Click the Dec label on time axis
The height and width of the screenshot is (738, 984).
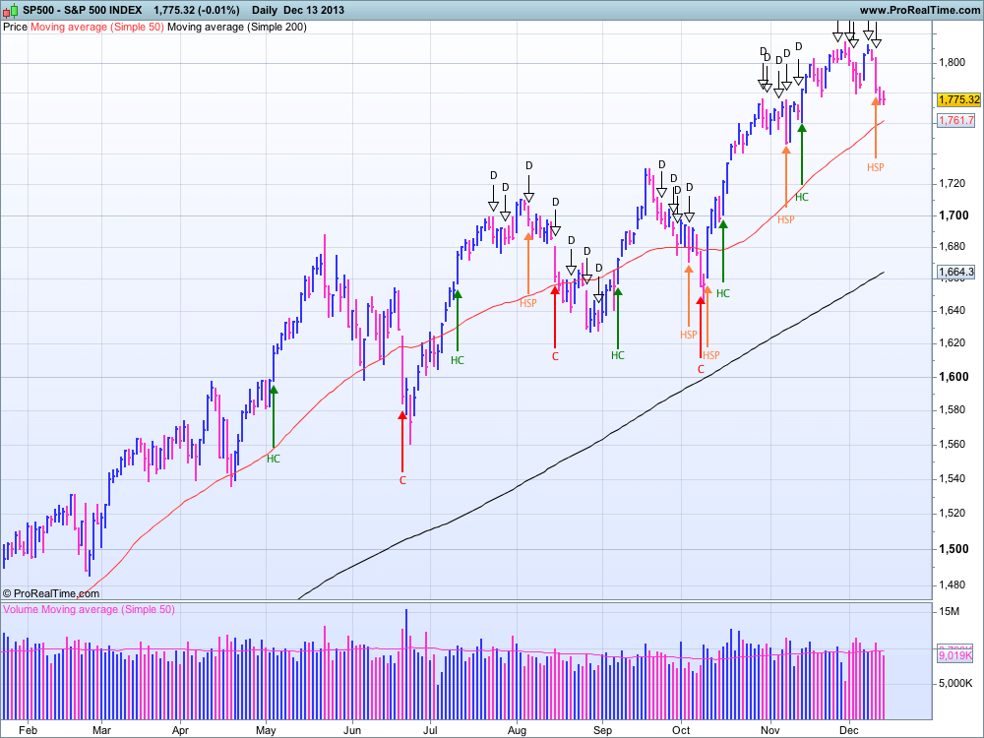(x=849, y=730)
